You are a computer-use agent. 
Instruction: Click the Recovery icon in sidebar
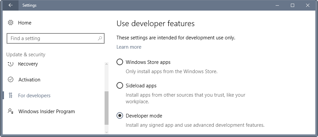pyautogui.click(x=11, y=64)
